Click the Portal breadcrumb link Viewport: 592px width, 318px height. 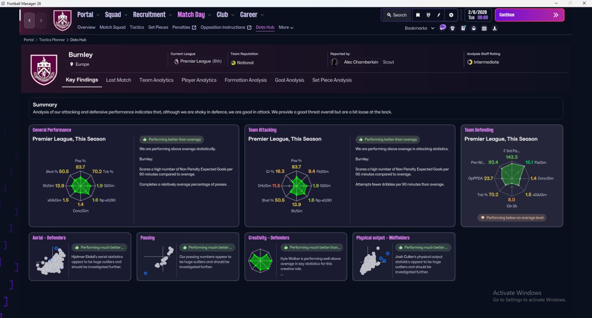(x=29, y=40)
